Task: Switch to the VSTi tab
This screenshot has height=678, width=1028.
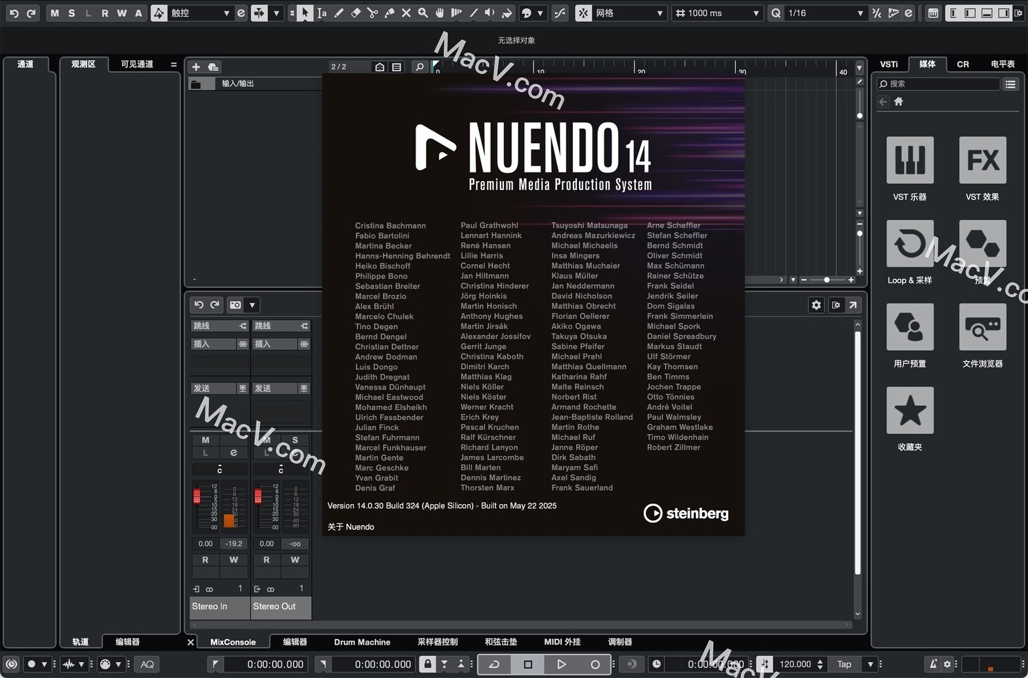Action: coord(889,64)
